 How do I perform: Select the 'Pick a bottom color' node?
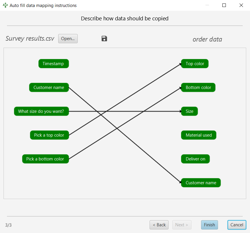pos(45,159)
